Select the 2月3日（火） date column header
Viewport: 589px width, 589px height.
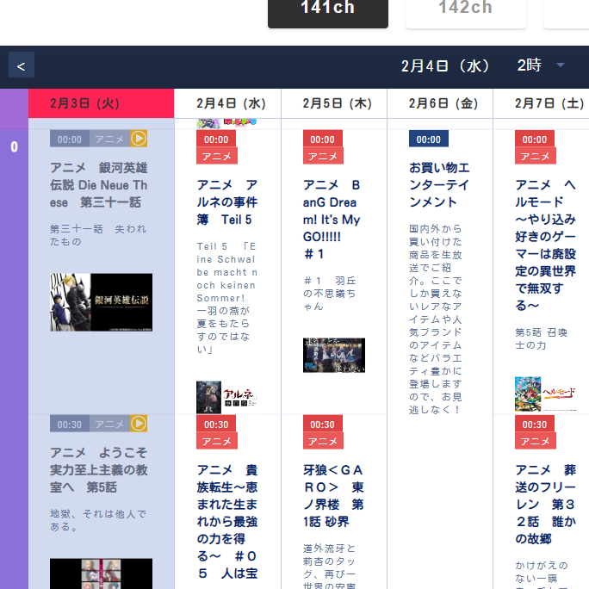click(84, 103)
